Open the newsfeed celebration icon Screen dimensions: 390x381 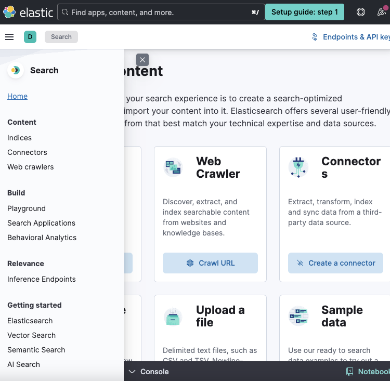382,11
